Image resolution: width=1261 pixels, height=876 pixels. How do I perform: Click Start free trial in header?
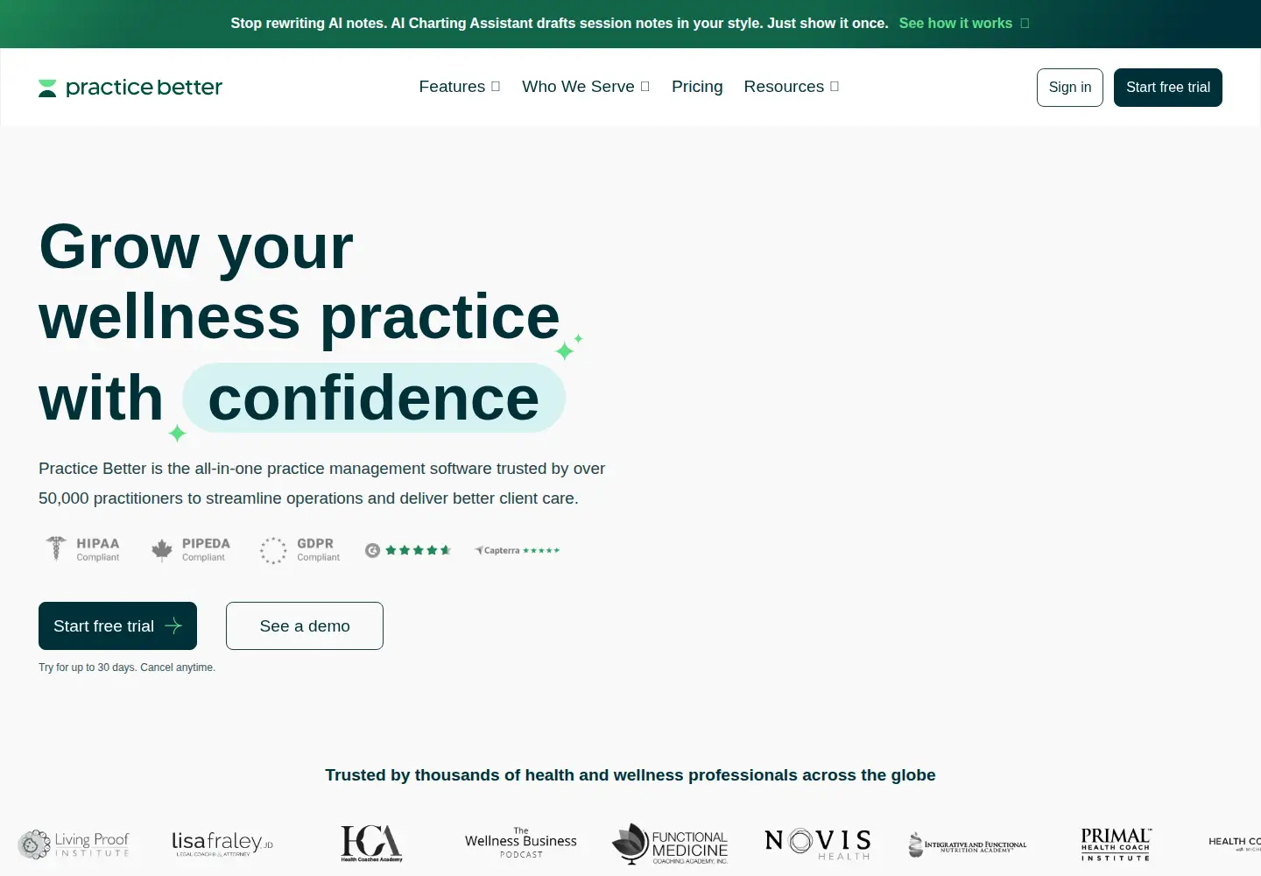(1168, 88)
